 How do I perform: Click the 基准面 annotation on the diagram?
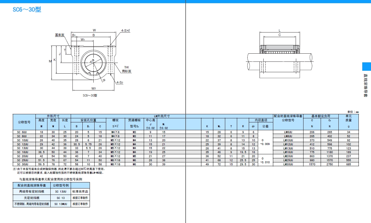pos(59,35)
